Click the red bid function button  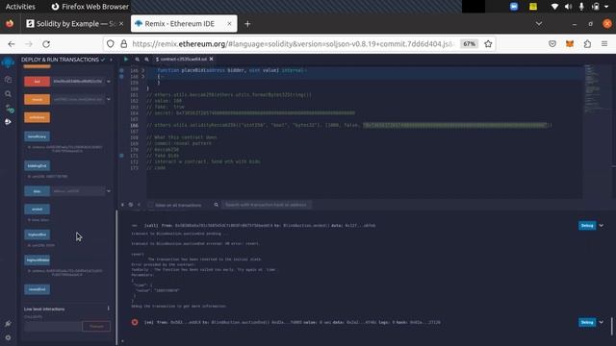click(x=37, y=81)
